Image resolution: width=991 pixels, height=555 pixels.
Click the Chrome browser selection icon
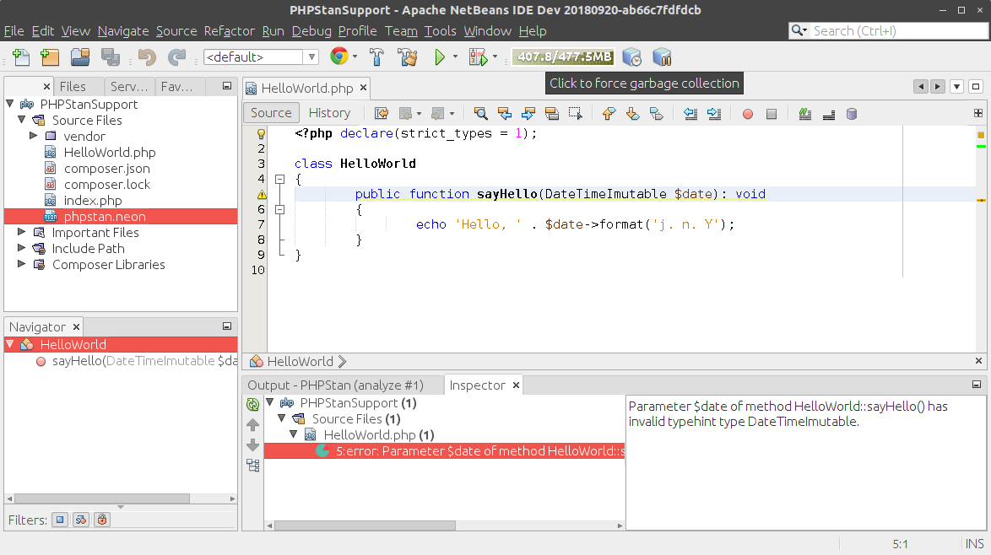339,57
